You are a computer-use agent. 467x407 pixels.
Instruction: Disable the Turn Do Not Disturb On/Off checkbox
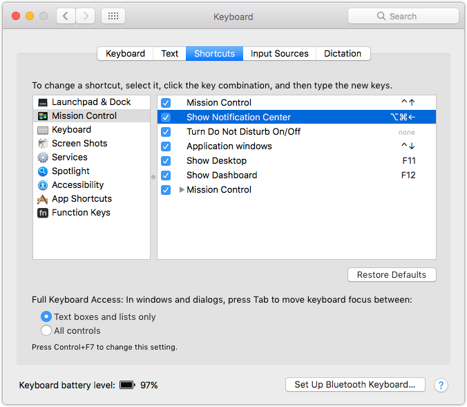tap(166, 132)
